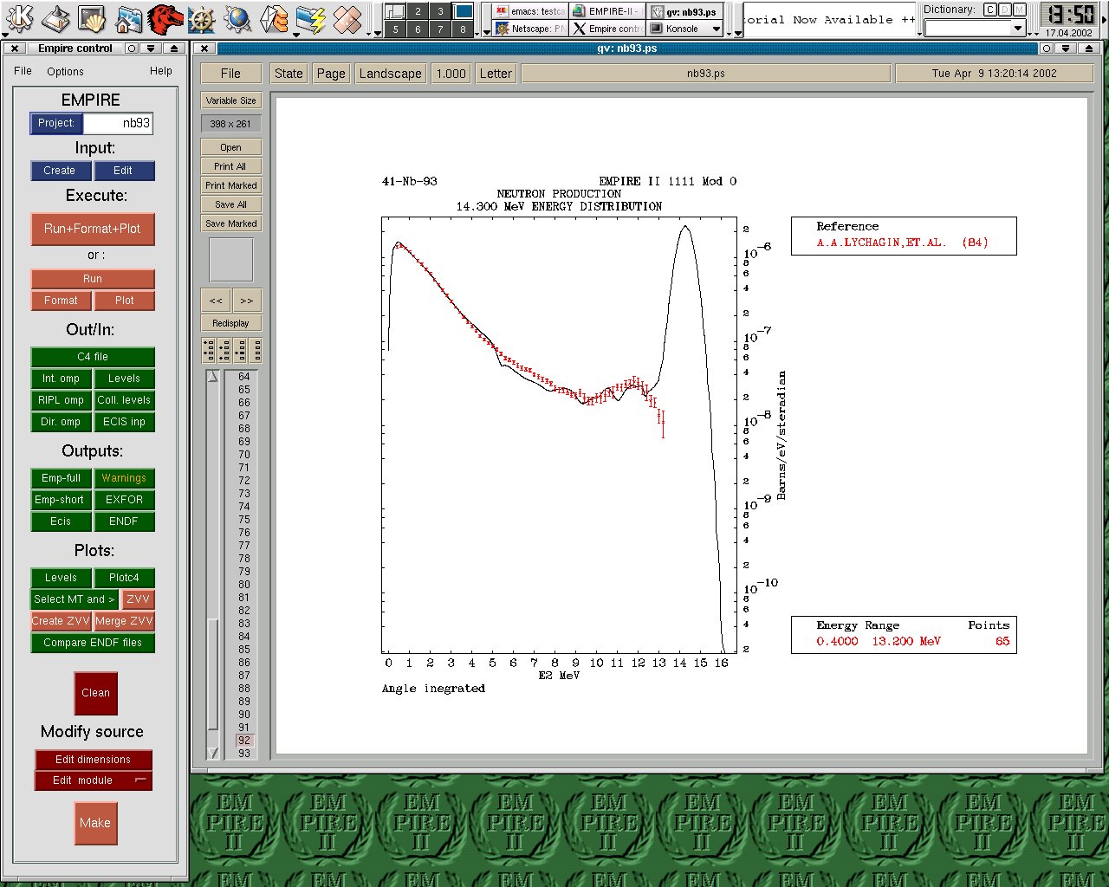
Task: Open the ship's wheel Netscape icon
Action: pyautogui.click(x=201, y=18)
